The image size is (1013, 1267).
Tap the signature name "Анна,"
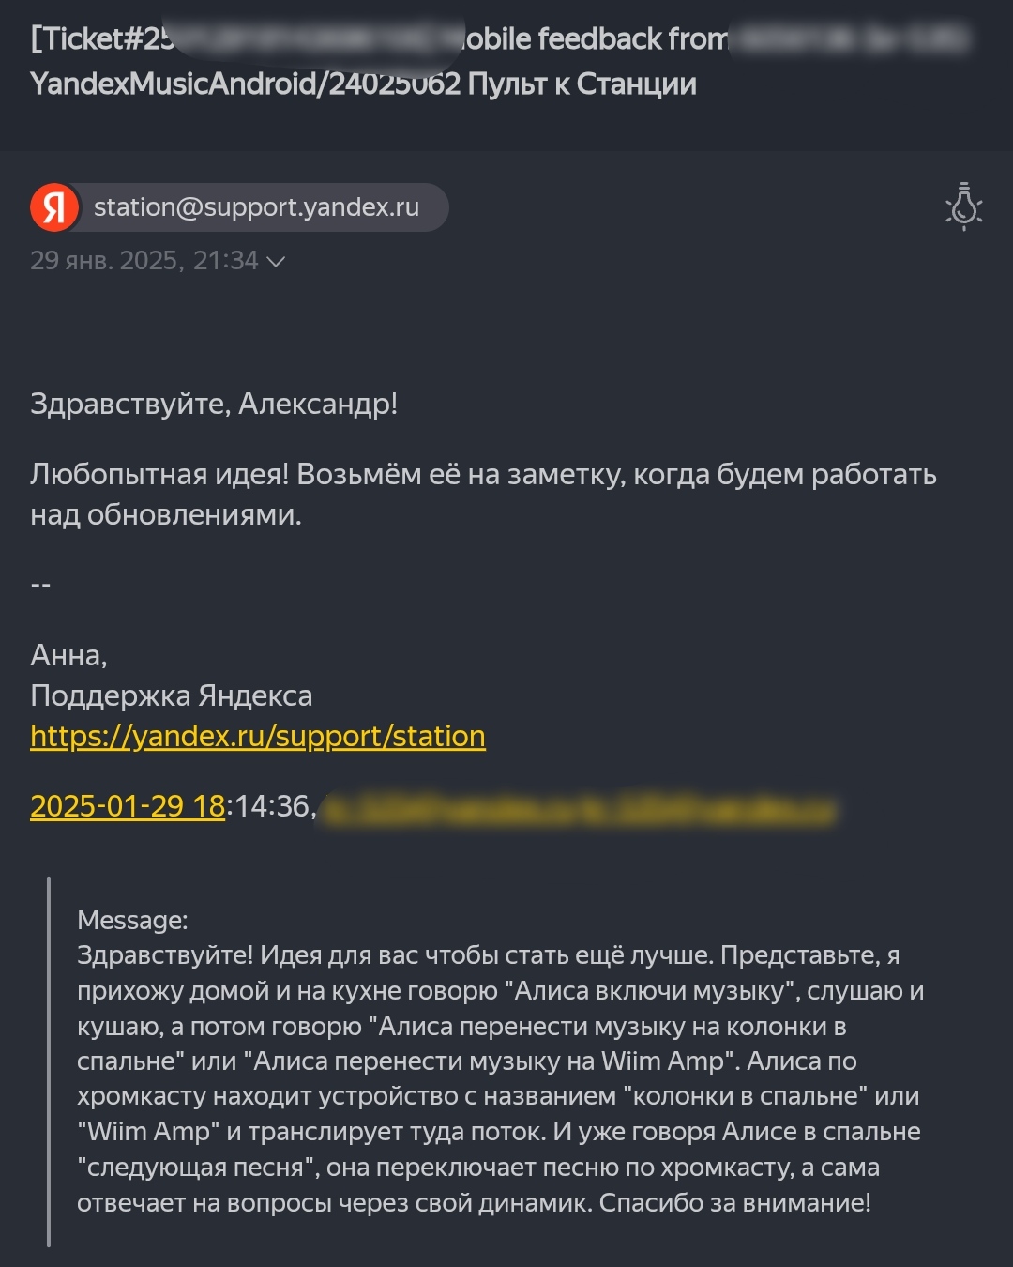[68, 655]
